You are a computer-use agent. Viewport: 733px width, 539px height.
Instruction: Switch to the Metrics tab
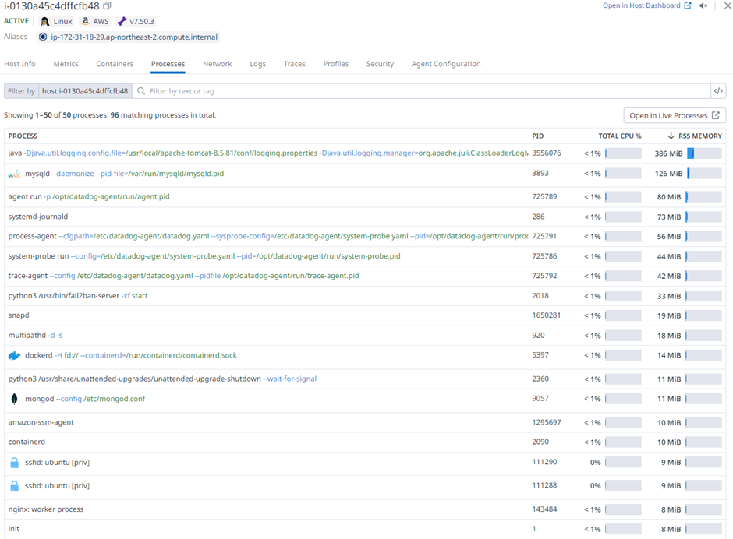[66, 64]
